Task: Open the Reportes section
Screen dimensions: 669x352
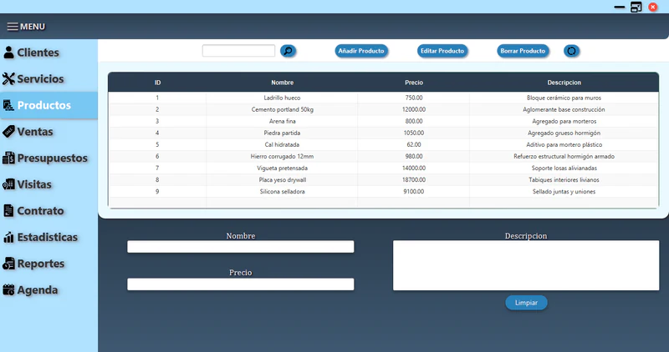Action: (x=49, y=264)
